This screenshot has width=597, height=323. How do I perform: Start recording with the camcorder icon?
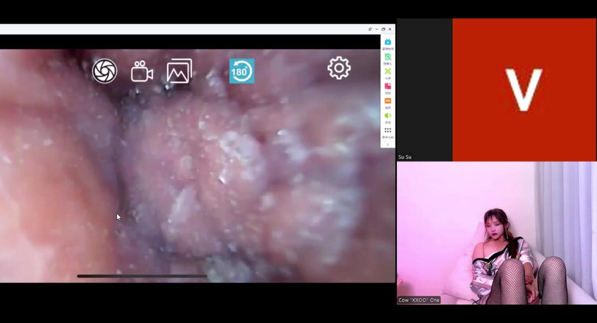pos(142,71)
